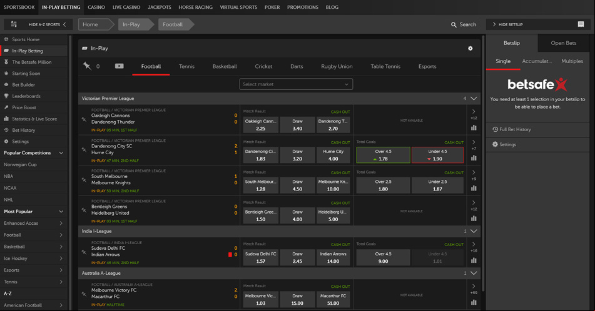Pin the Sudeva Delhi FC match
This screenshot has width=595, height=311.
[x=84, y=252]
